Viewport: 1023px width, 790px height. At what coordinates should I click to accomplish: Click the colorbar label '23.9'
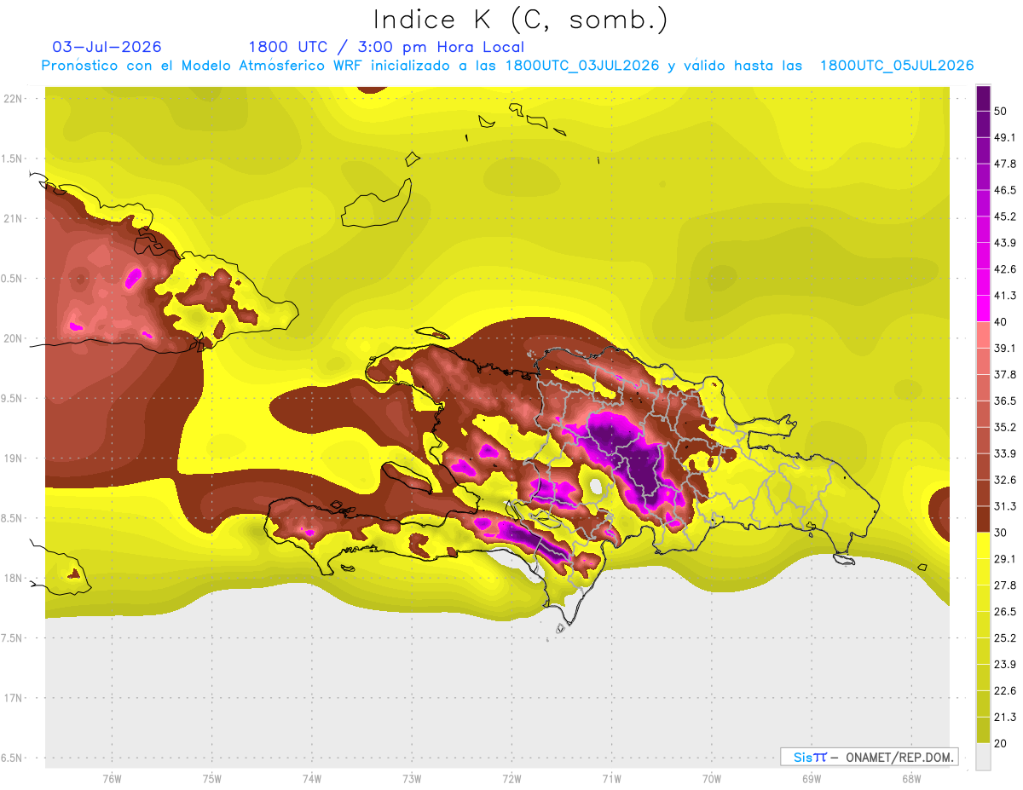click(1005, 665)
